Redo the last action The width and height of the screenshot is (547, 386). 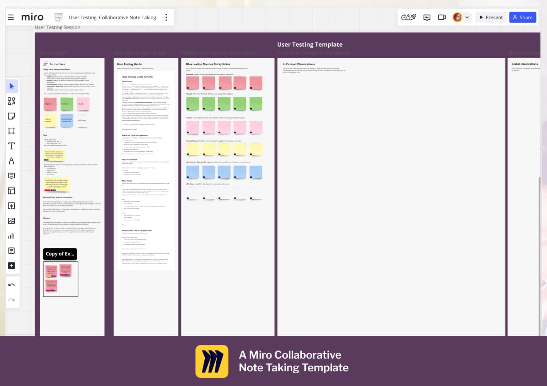click(x=12, y=300)
